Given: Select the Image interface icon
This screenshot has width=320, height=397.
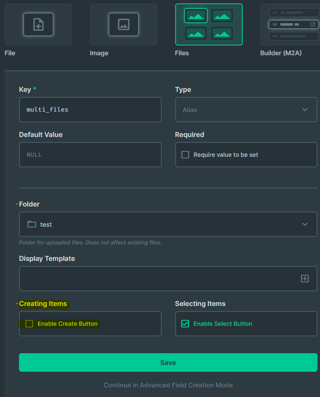Looking at the screenshot, I should click(124, 24).
